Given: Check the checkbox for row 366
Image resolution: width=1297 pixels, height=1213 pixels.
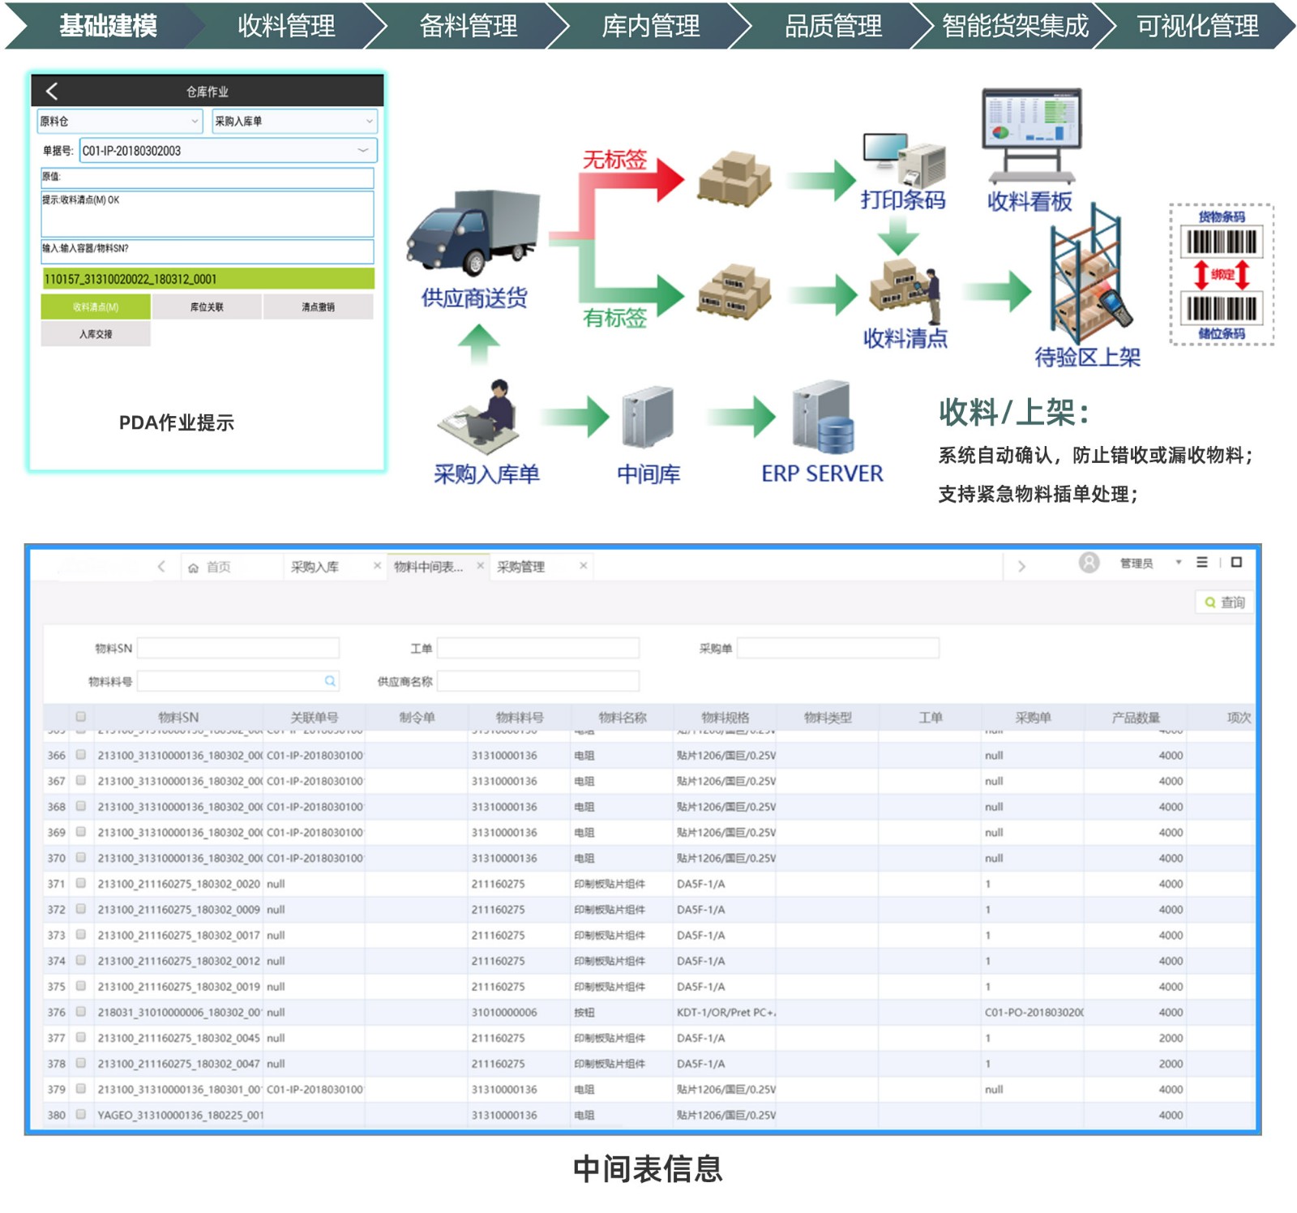Looking at the screenshot, I should (x=80, y=755).
